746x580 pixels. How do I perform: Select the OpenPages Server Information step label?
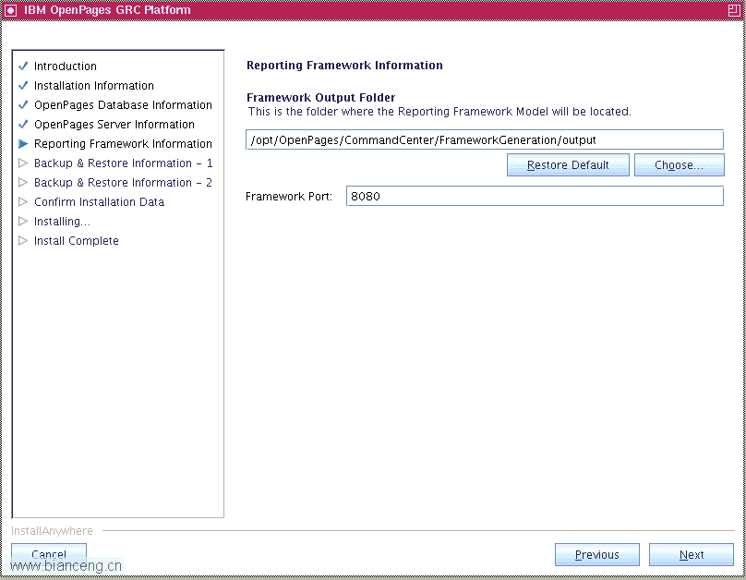point(114,125)
